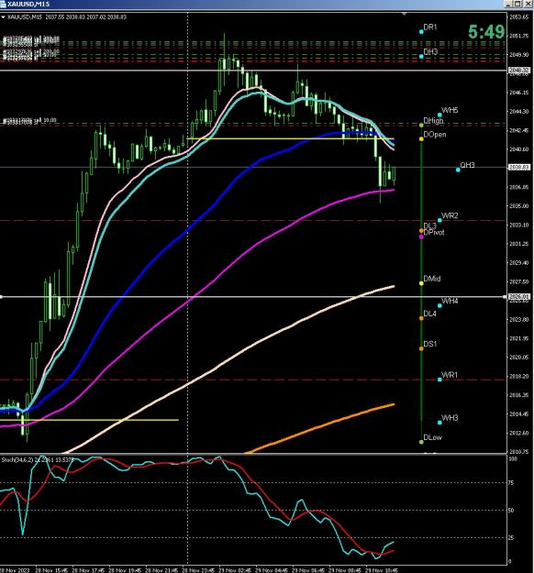This screenshot has height=573, width=534.
Task: Click the 2048.32 price tag on axis
Action: click(x=519, y=70)
